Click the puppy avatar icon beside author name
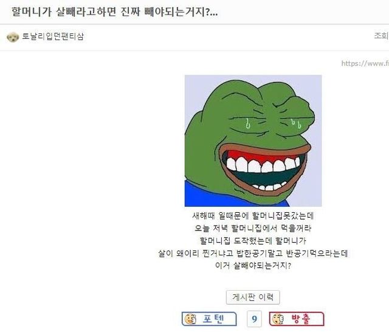 point(13,37)
